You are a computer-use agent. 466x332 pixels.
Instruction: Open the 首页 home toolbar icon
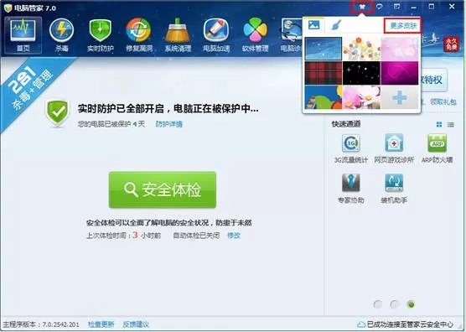coord(23,35)
